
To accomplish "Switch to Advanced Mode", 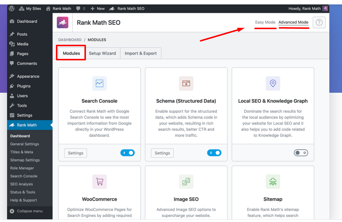I will [293, 22].
